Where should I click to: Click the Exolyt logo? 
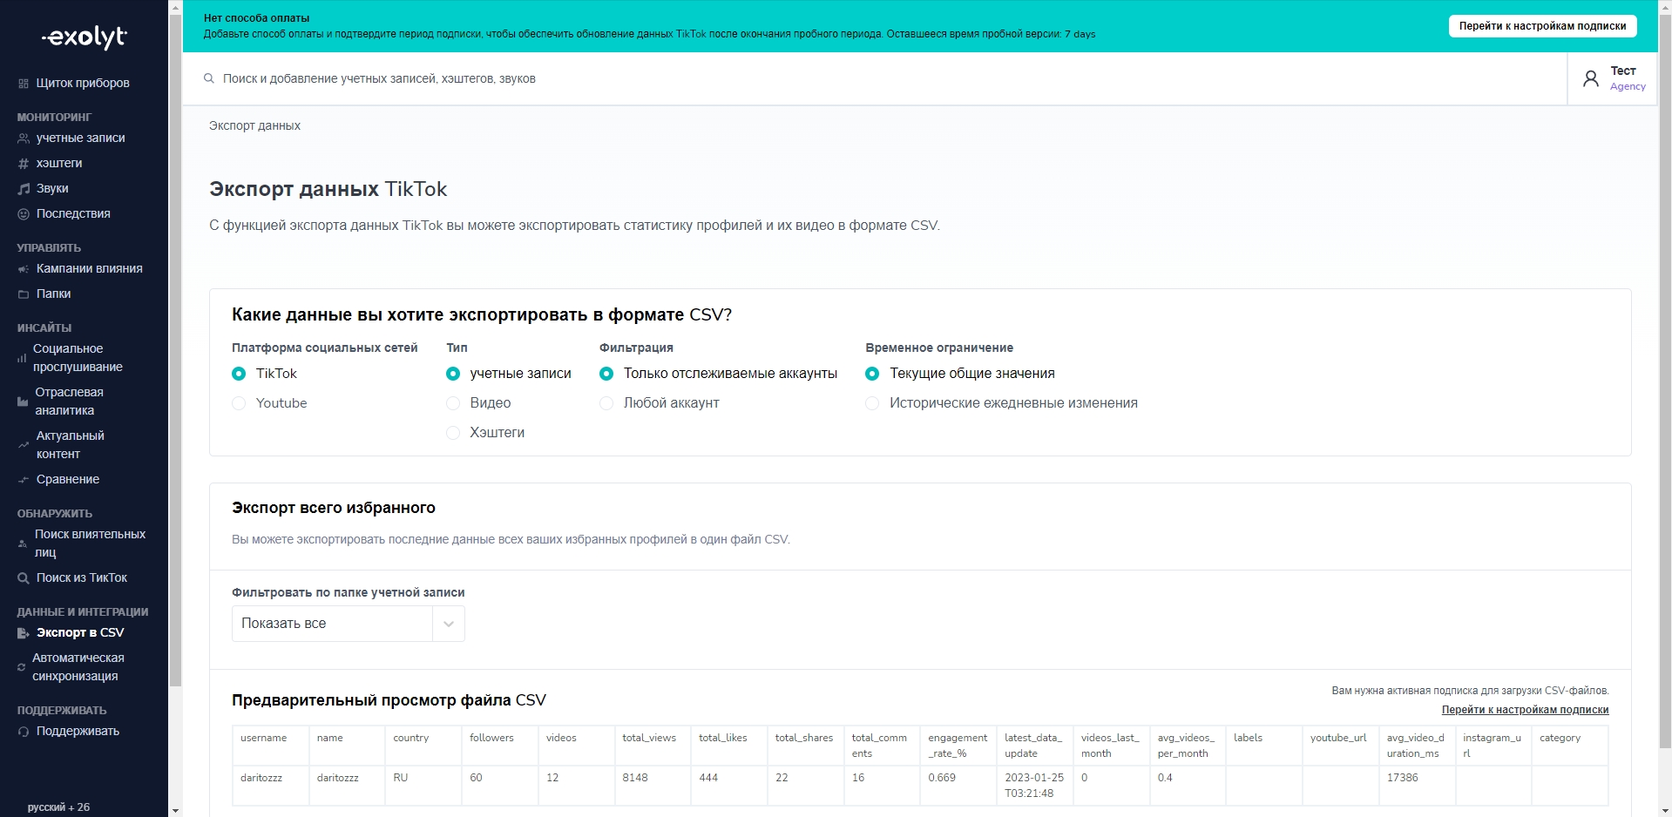point(85,37)
